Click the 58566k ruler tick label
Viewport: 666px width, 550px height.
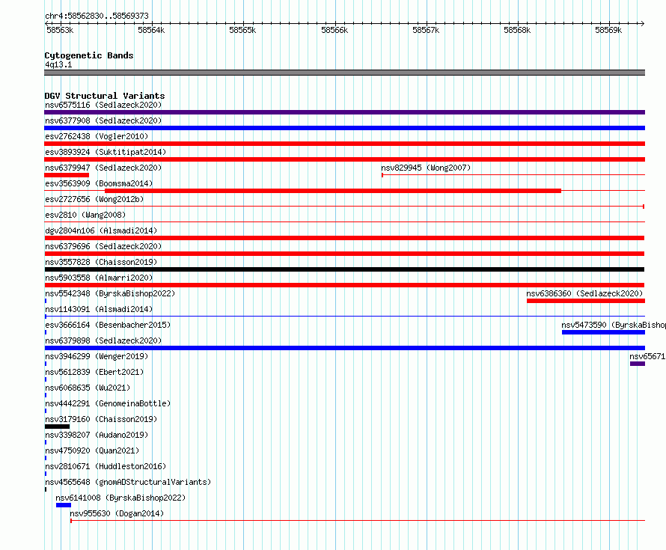click(334, 30)
